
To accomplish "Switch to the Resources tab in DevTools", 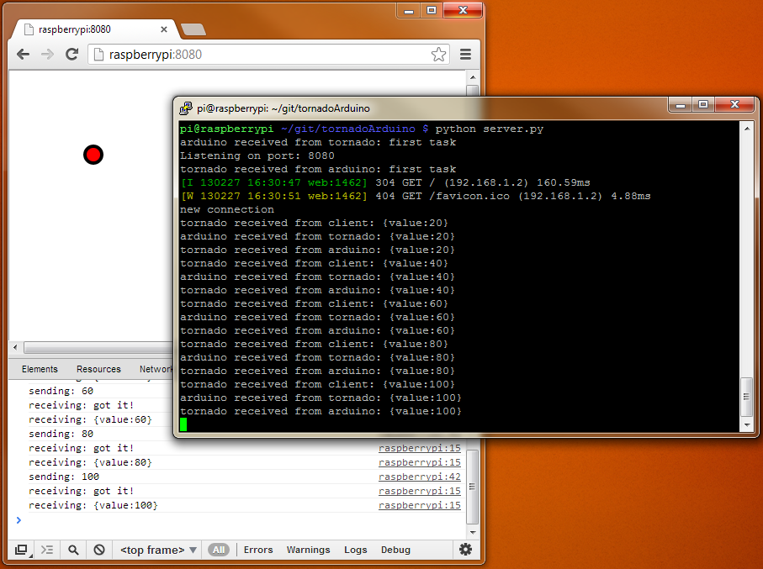I will (x=98, y=369).
